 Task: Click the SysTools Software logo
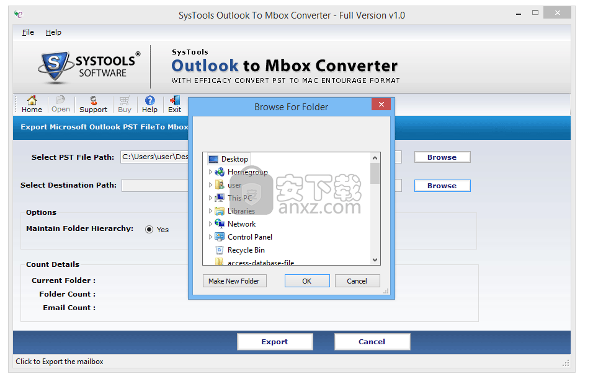89,67
